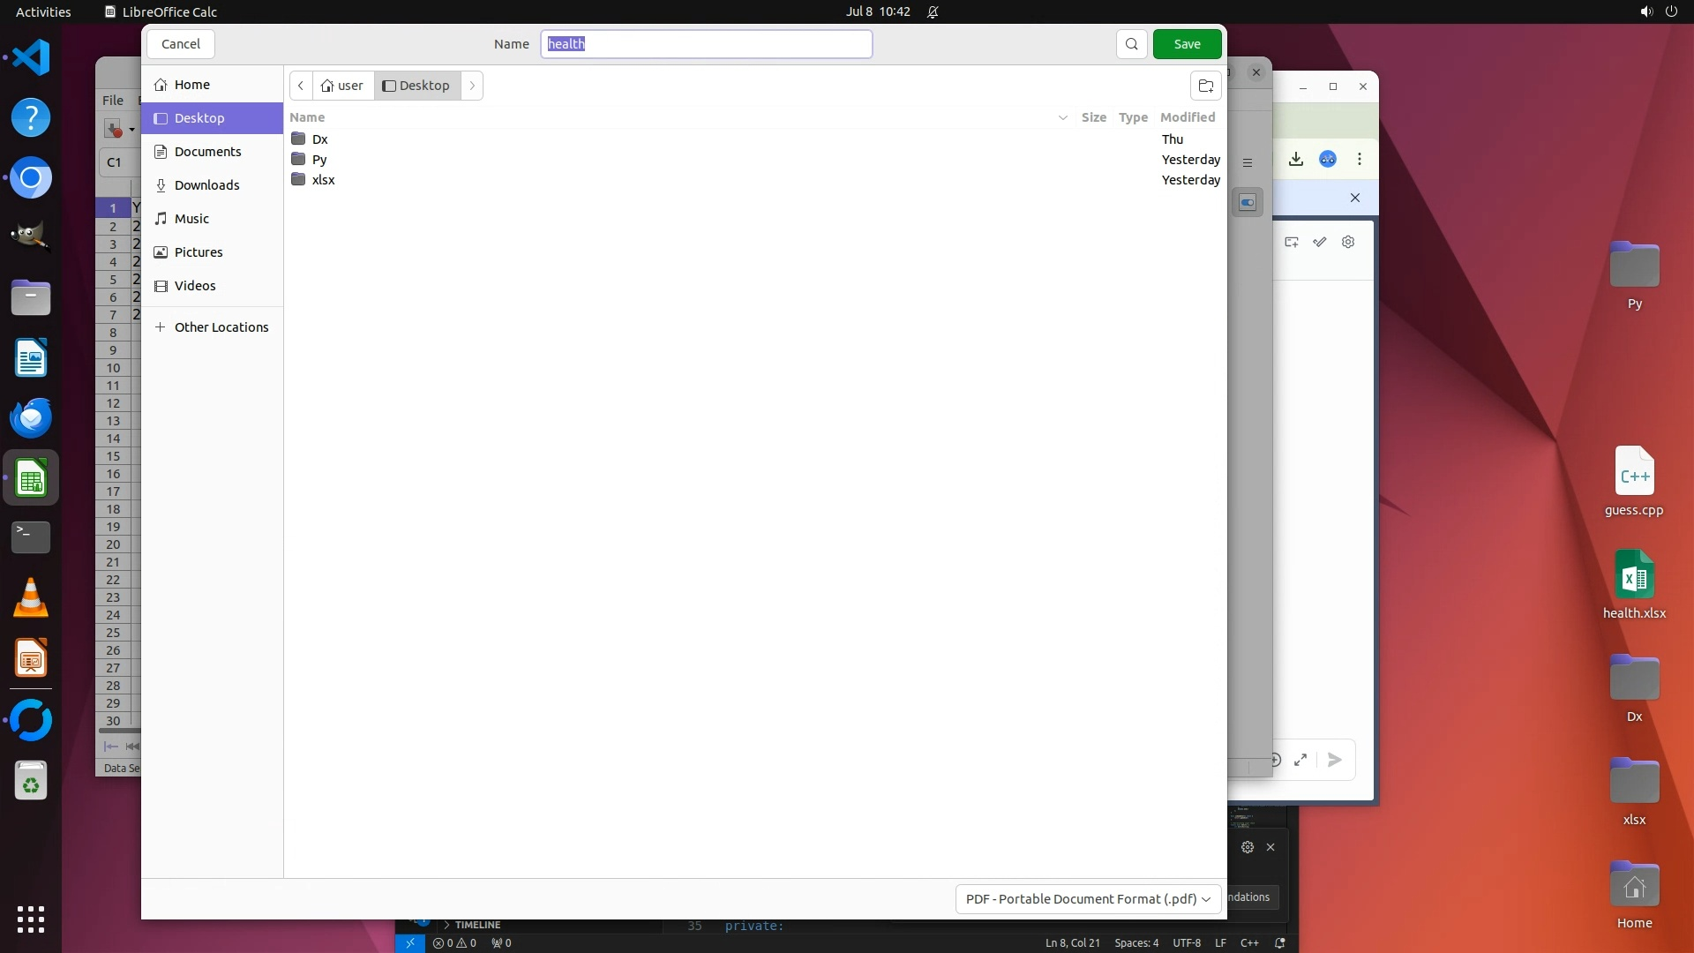Select Downloads in the sidebar

(206, 185)
